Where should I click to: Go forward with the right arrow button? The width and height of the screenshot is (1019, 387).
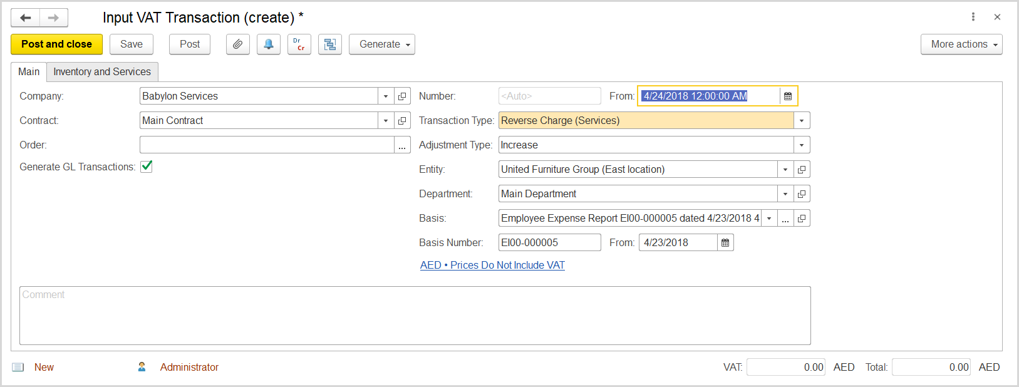[54, 18]
